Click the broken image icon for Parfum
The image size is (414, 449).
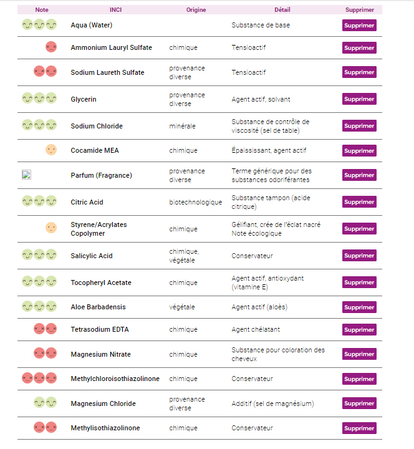pyautogui.click(x=26, y=175)
